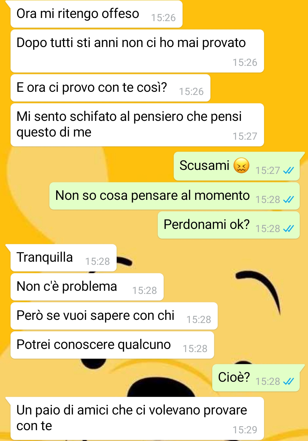Select message 'Un paio di amici che ci volevano provare'
Image resolution: width=308 pixels, height=441 pixels.
click(137, 418)
